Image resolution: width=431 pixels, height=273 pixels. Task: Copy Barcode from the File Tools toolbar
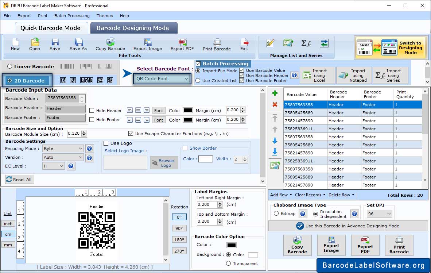[x=110, y=44]
